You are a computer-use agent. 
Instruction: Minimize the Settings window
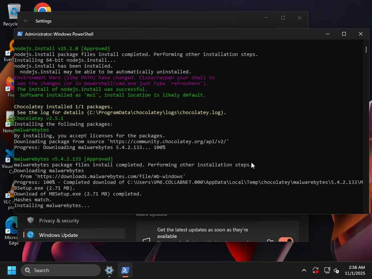266,18
